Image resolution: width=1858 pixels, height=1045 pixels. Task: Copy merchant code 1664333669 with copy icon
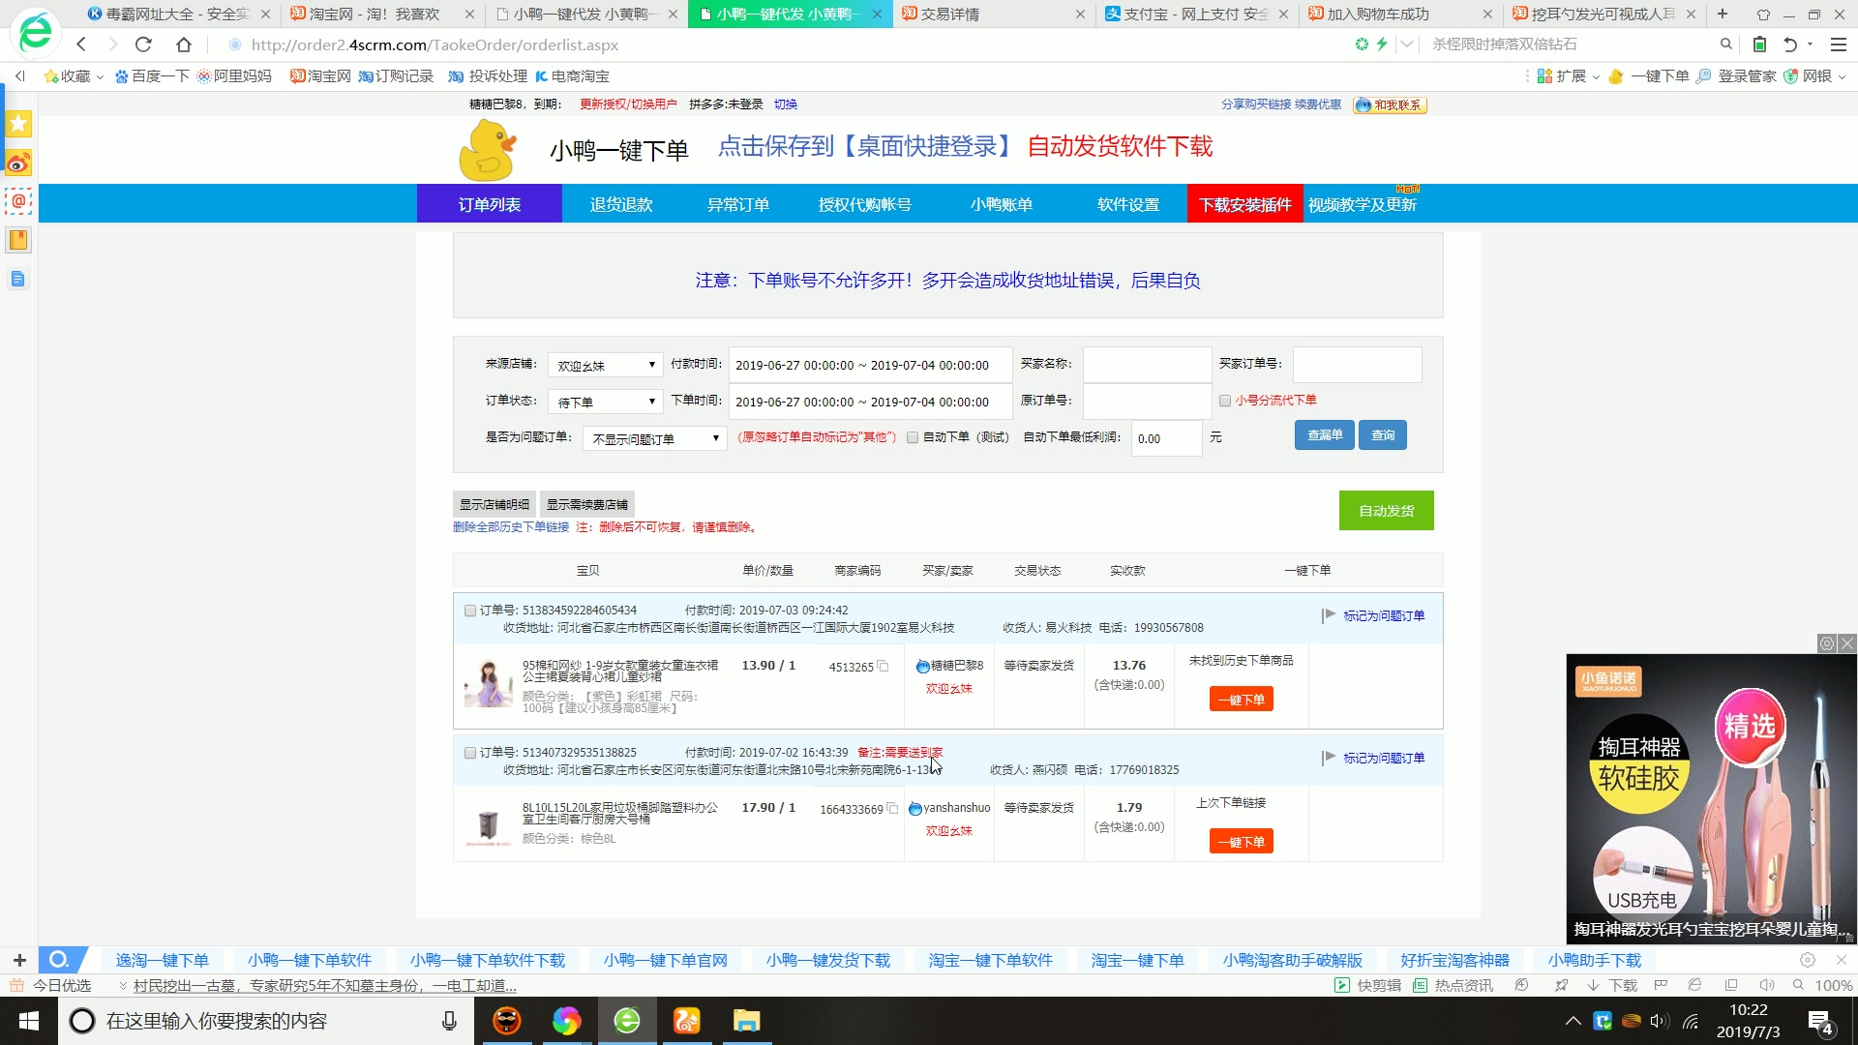[x=892, y=808]
